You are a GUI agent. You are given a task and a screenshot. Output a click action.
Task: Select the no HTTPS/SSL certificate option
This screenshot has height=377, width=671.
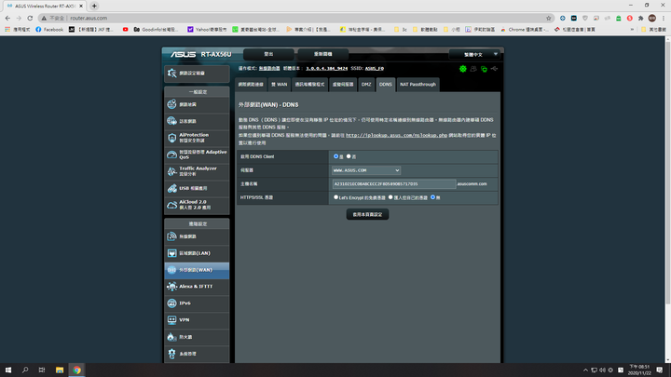click(432, 197)
